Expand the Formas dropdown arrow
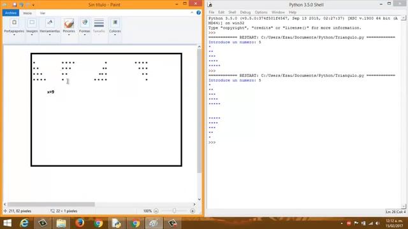 click(x=85, y=35)
